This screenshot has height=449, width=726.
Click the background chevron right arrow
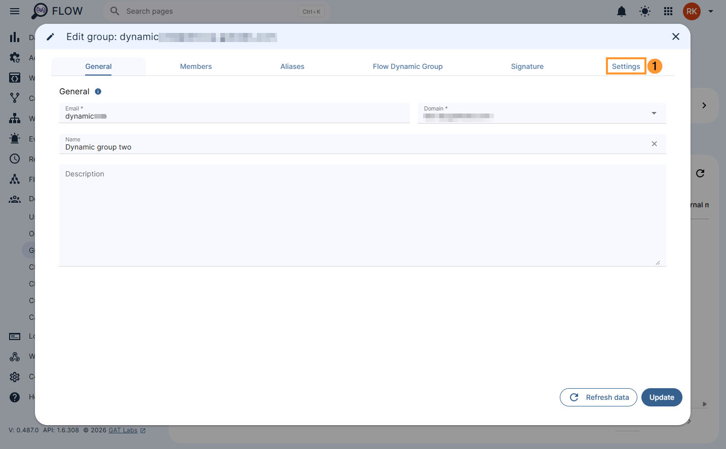click(704, 105)
